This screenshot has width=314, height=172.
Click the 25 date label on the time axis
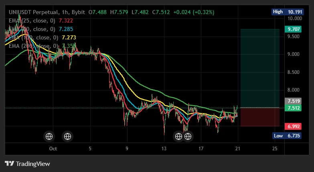(x=275, y=149)
